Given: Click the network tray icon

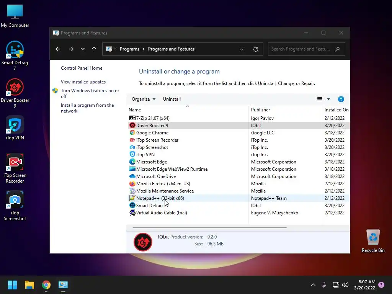Looking at the screenshot, I should 336,285.
